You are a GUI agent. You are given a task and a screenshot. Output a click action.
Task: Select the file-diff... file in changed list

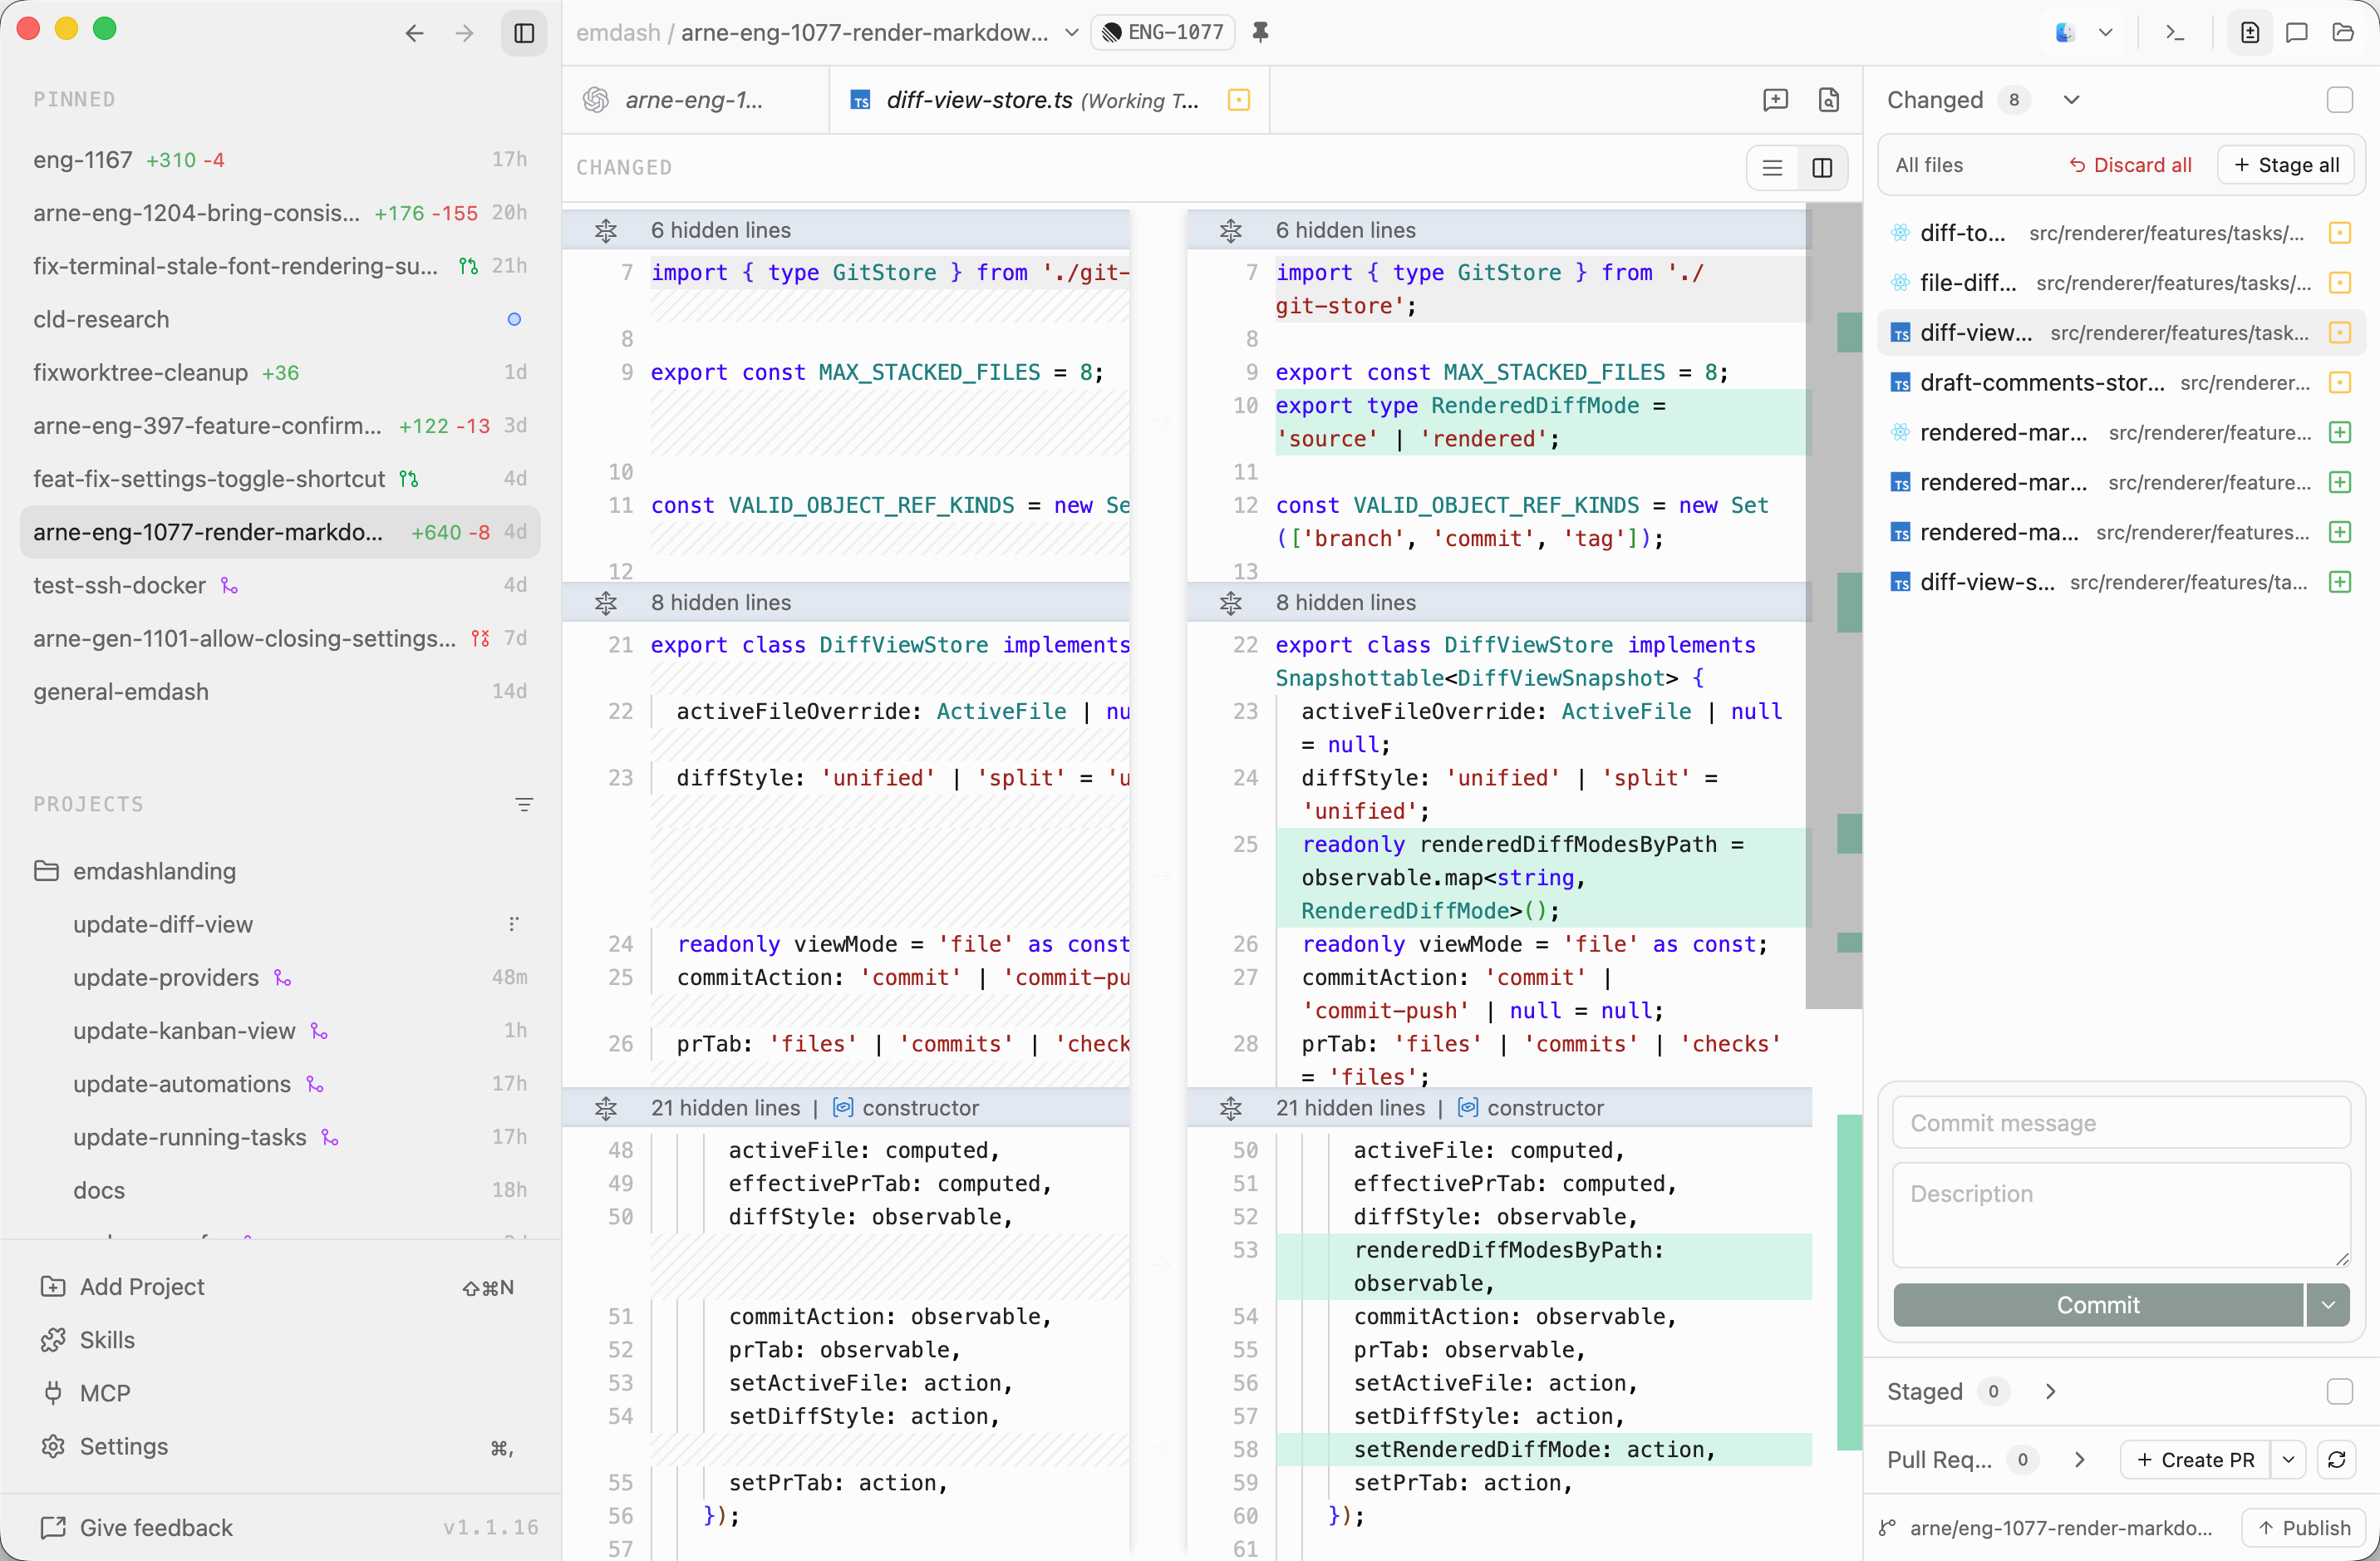[x=2121, y=282]
